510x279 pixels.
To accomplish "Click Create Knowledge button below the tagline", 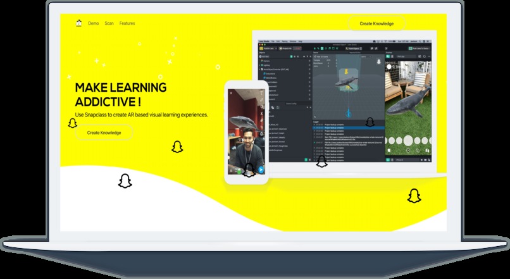I will (x=104, y=133).
